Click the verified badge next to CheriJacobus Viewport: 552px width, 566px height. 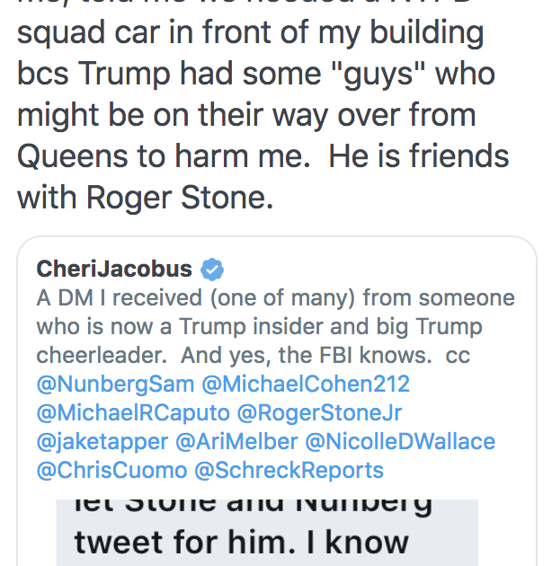click(212, 270)
